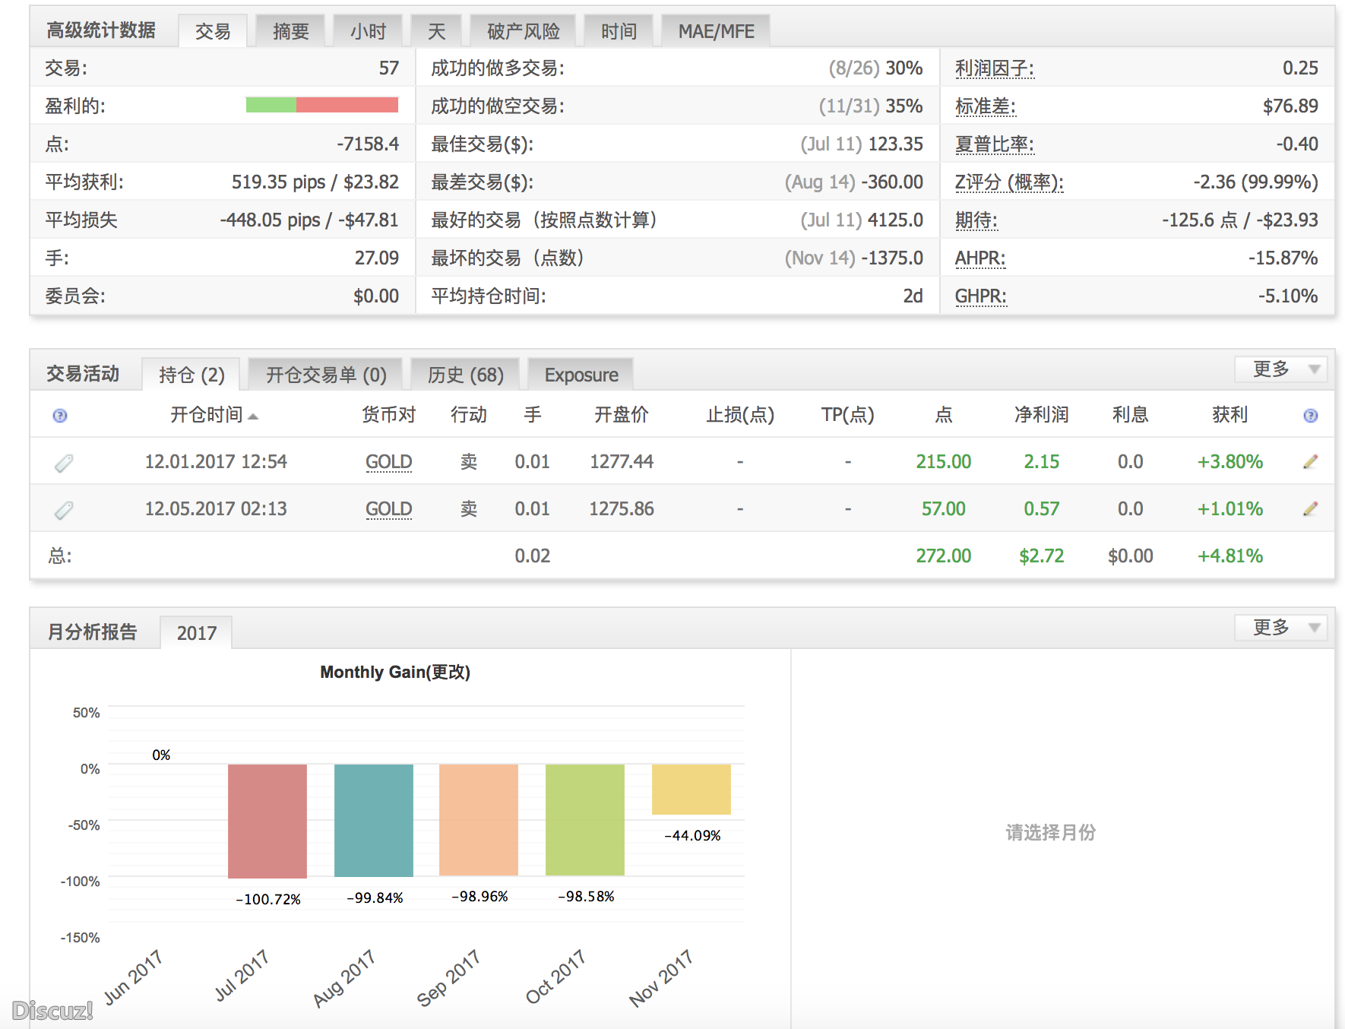Edit the 12.05.2017 02:13 trade with pencil

pos(1311,508)
